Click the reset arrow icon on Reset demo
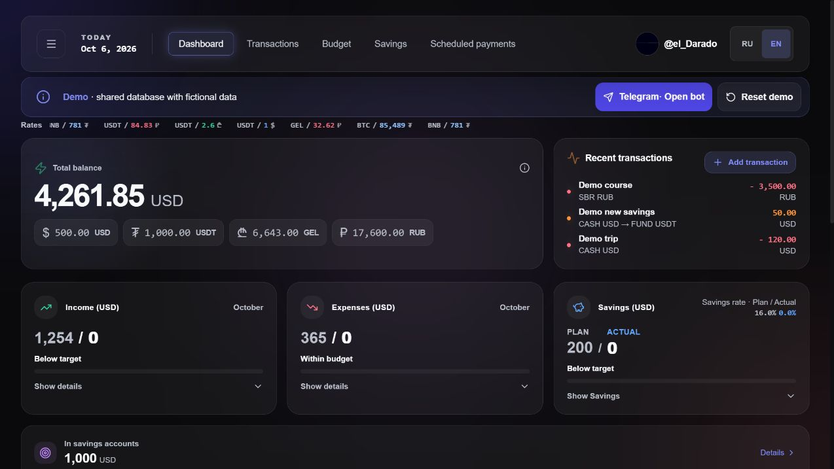The image size is (834, 469). [x=731, y=97]
